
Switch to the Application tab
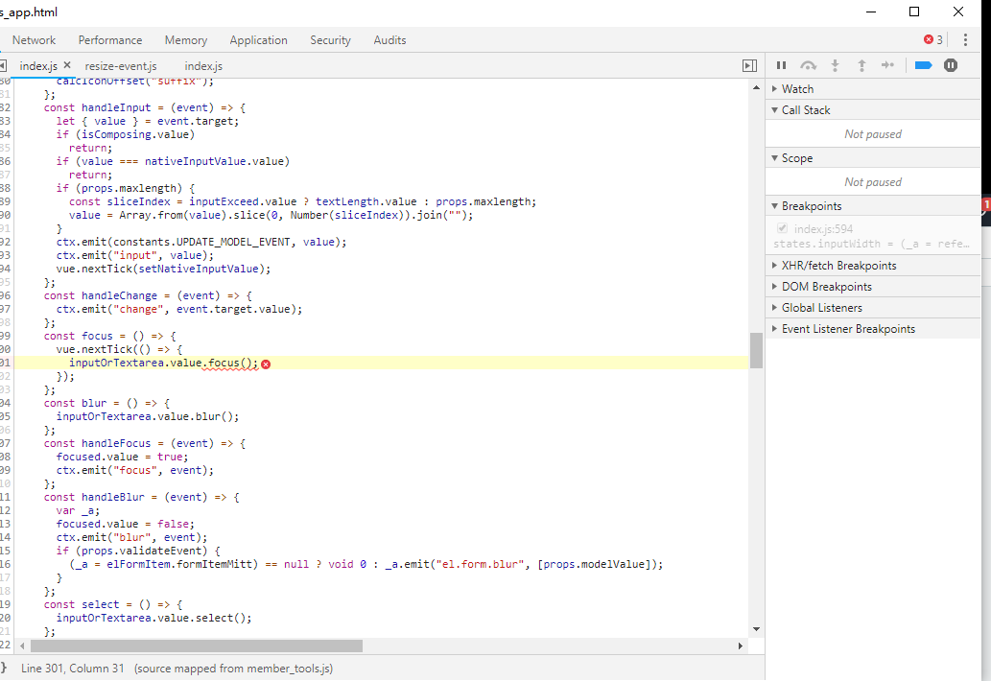[x=258, y=39]
